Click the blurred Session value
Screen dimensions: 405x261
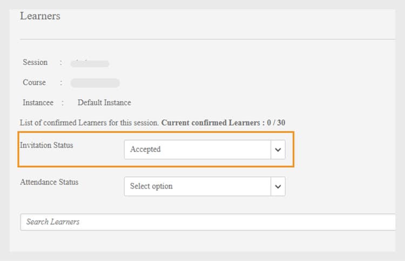coord(90,63)
